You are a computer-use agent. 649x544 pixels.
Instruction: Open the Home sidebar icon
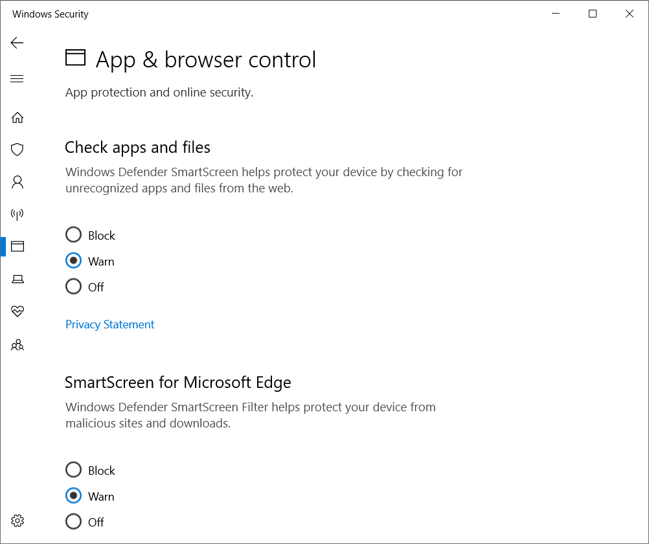17,118
